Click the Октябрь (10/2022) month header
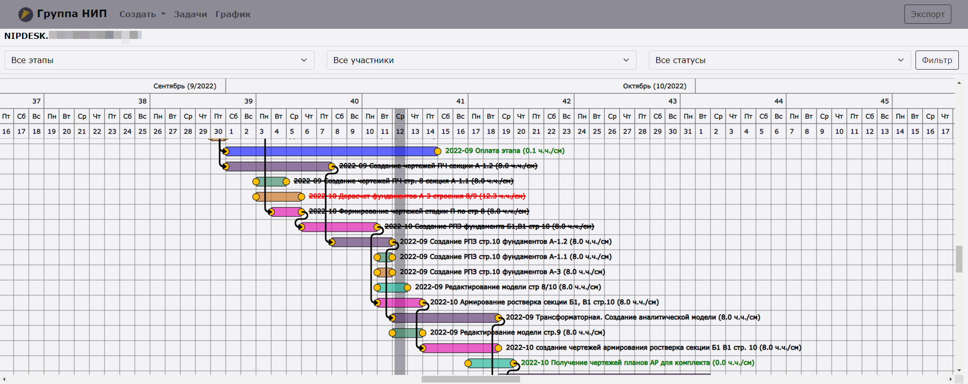Image resolution: width=968 pixels, height=384 pixels. (x=654, y=86)
